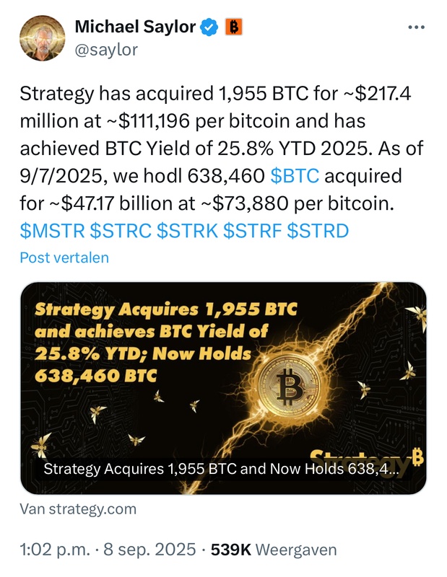Open the @saylor handle link
The image size is (447, 577).
pyautogui.click(x=106, y=49)
